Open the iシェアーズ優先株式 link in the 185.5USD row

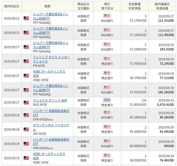click(51, 45)
